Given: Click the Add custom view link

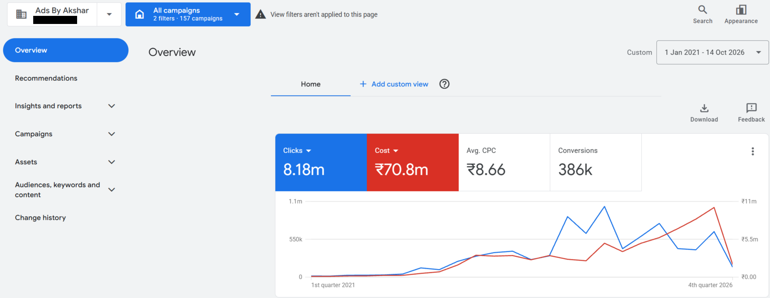Looking at the screenshot, I should click(400, 84).
